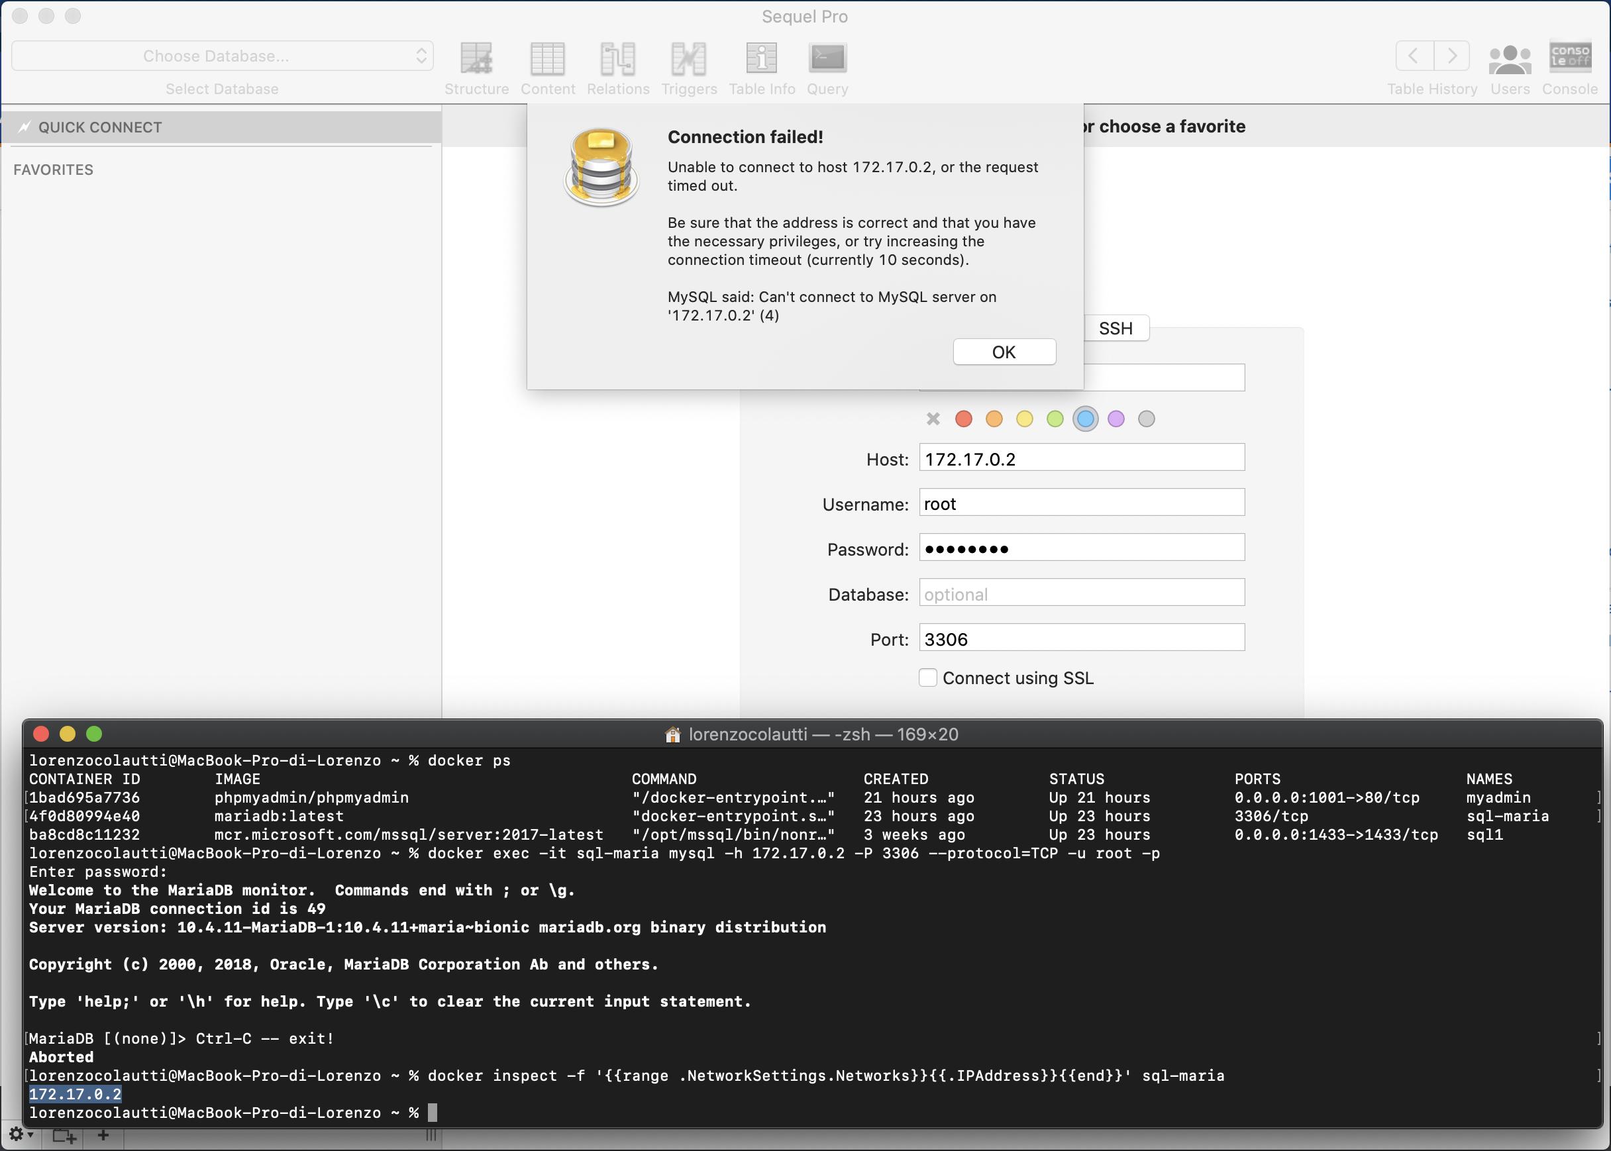This screenshot has width=1611, height=1151.
Task: Click '0.0.0.0:1001->80/tcp' port entry in Terminal
Action: tap(1327, 797)
